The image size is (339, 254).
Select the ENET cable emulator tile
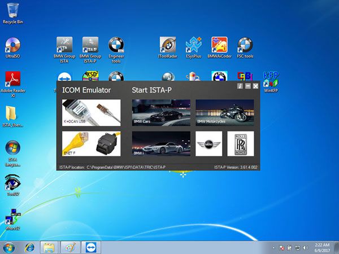point(91,143)
